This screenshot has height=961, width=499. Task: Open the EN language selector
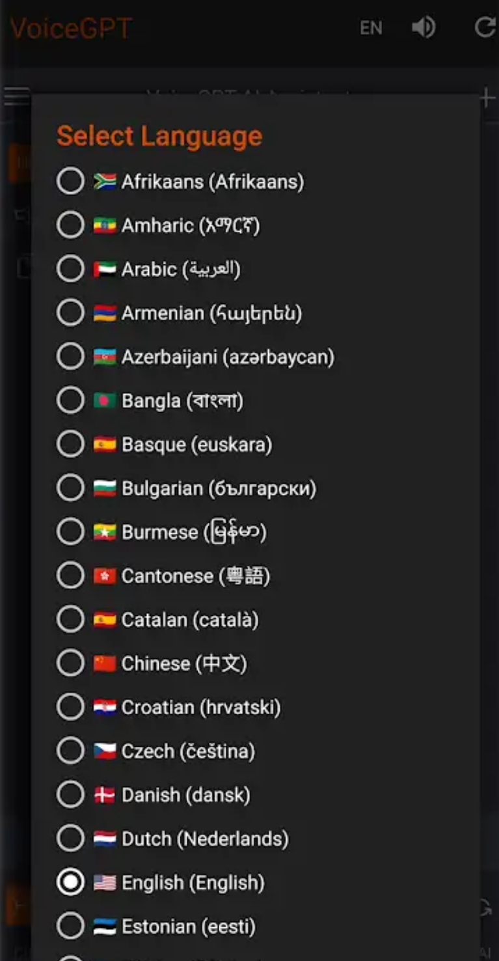click(x=371, y=28)
